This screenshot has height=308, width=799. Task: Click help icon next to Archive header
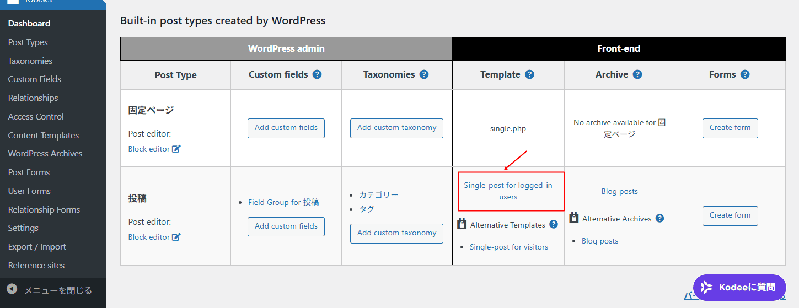pyautogui.click(x=637, y=74)
